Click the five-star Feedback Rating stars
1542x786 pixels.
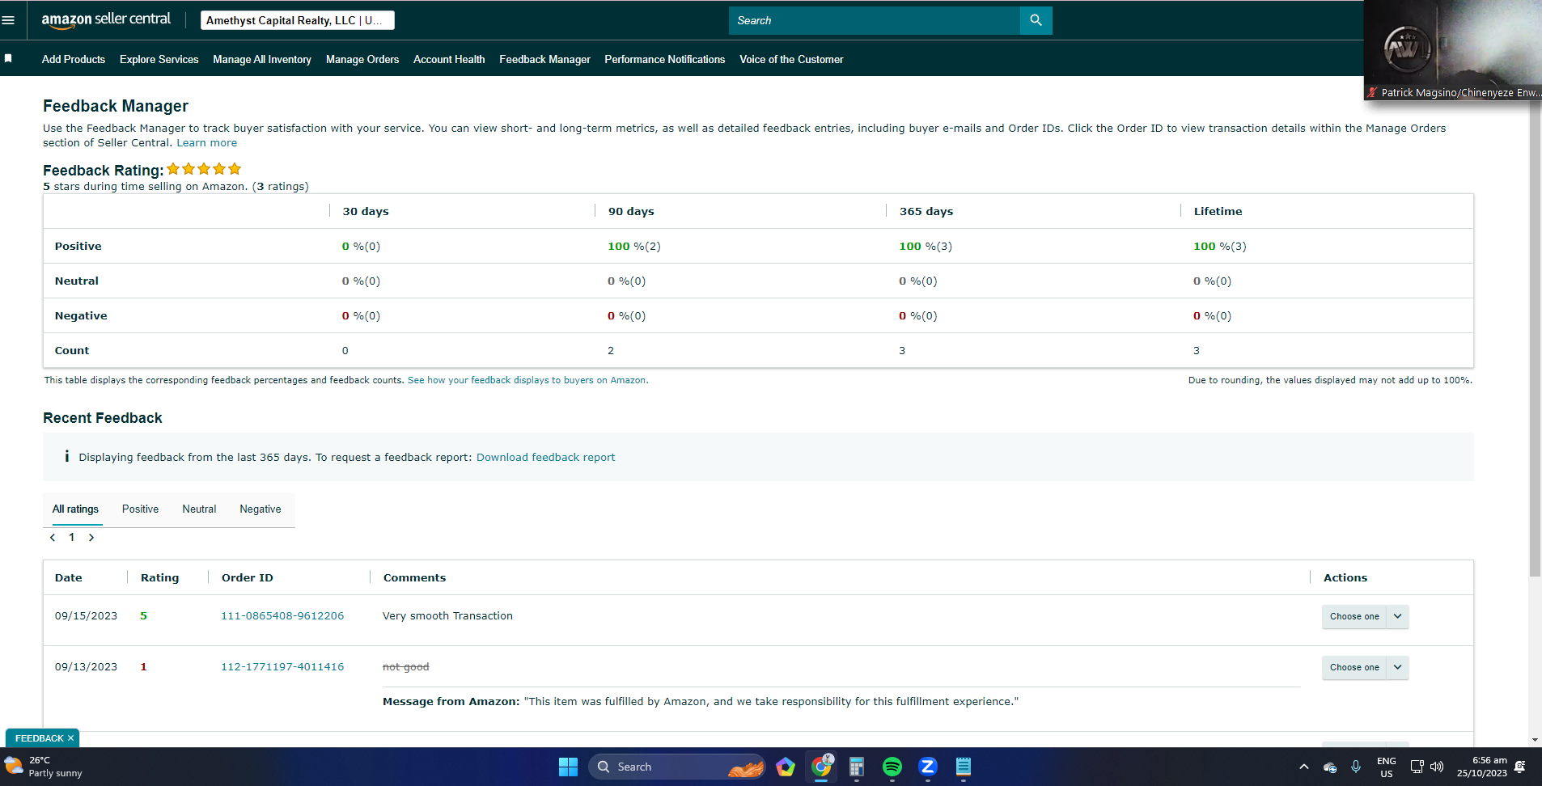[204, 169]
